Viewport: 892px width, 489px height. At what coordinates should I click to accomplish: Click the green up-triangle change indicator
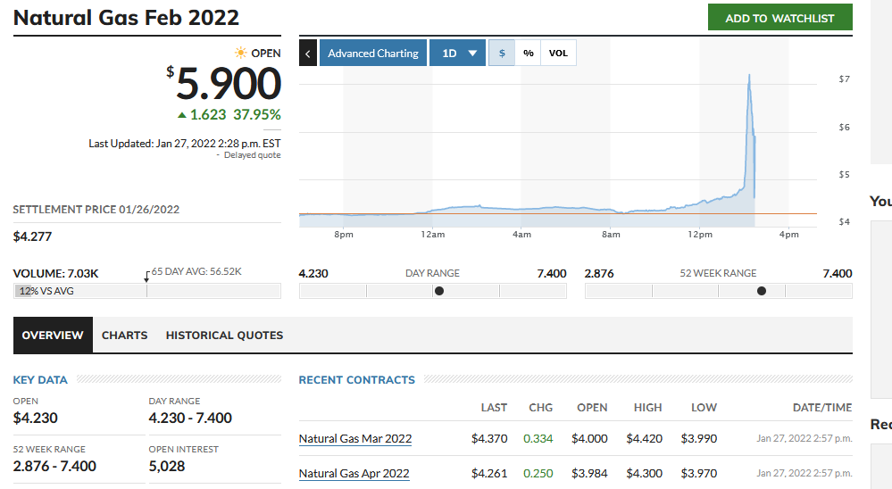tap(182, 115)
